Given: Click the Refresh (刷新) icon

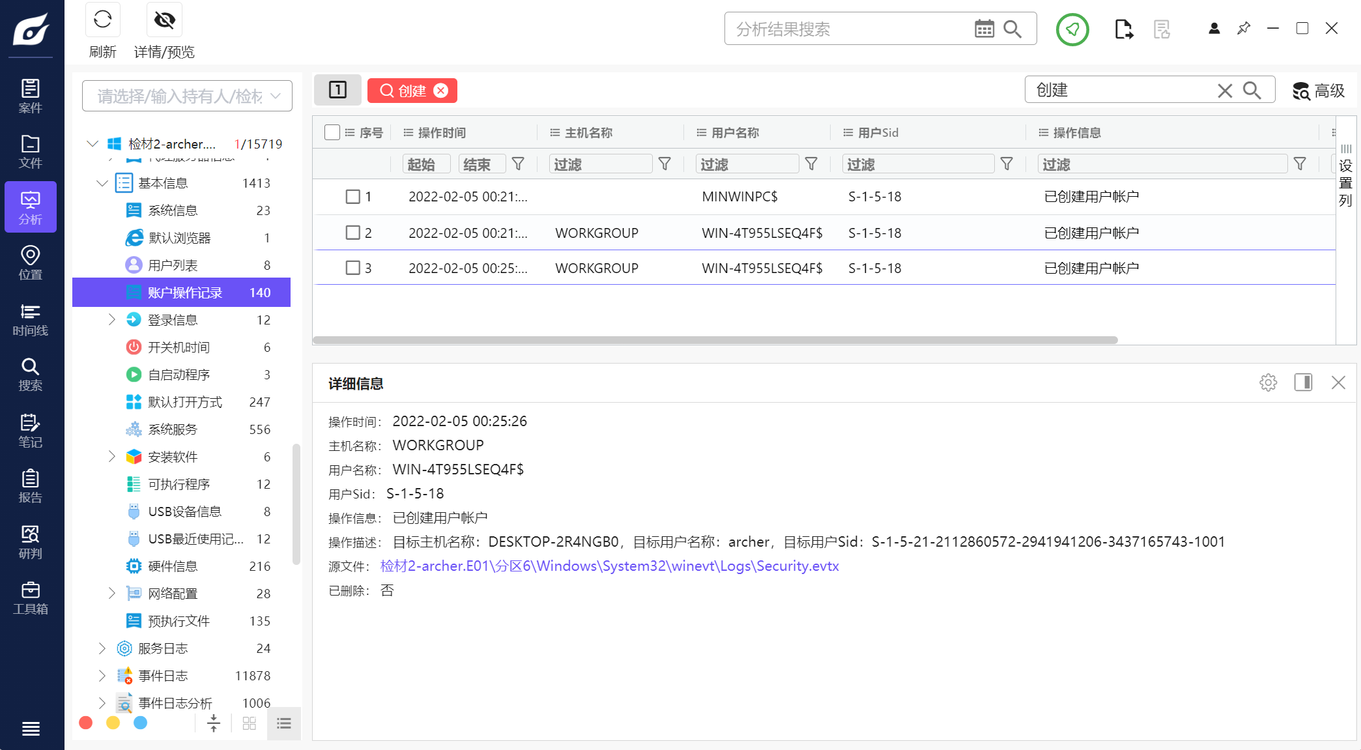Looking at the screenshot, I should (102, 20).
